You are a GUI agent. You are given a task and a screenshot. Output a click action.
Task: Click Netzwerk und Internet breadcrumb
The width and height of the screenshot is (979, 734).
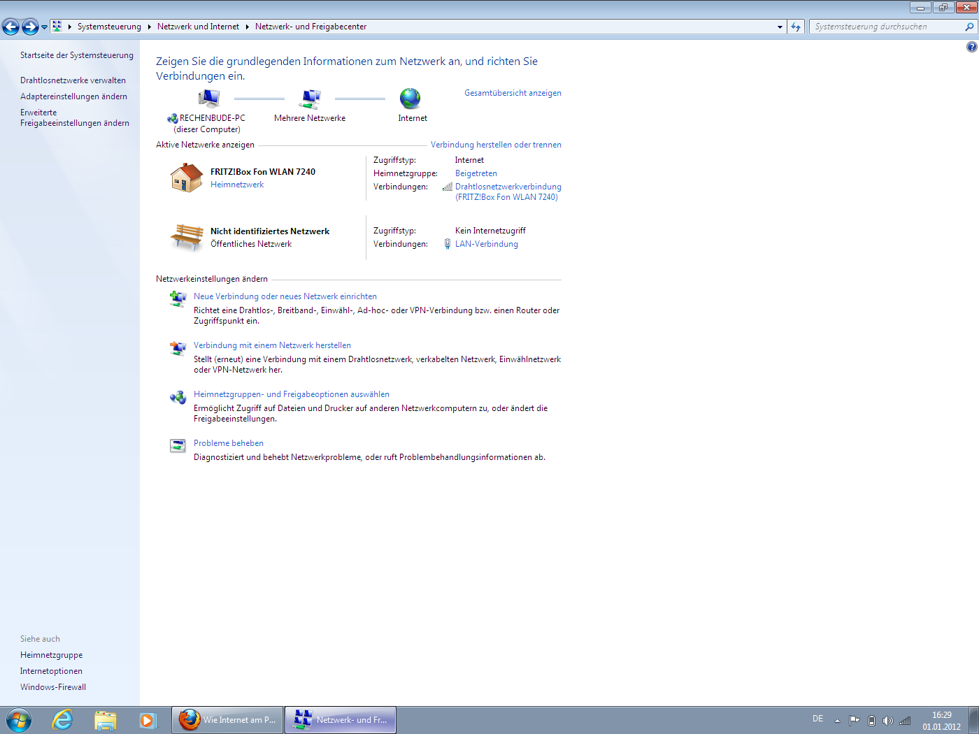[198, 27]
